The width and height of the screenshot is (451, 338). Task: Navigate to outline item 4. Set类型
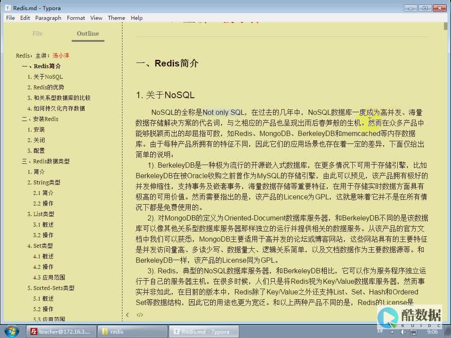coord(40,246)
